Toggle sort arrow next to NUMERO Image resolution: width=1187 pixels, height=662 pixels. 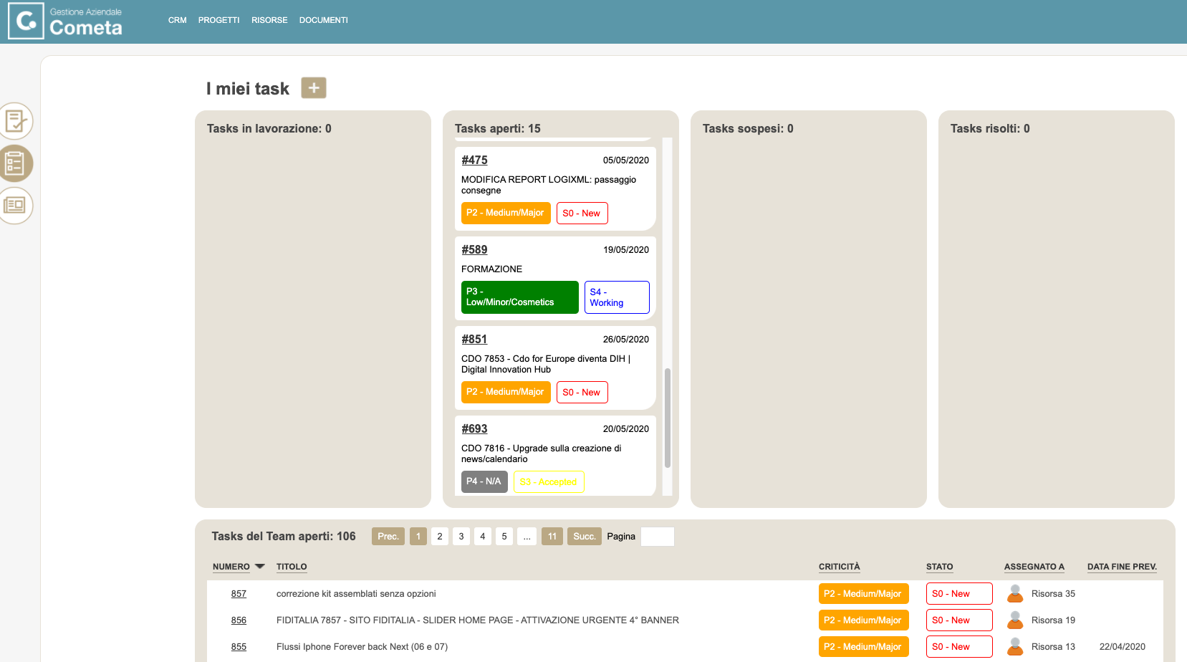260,567
